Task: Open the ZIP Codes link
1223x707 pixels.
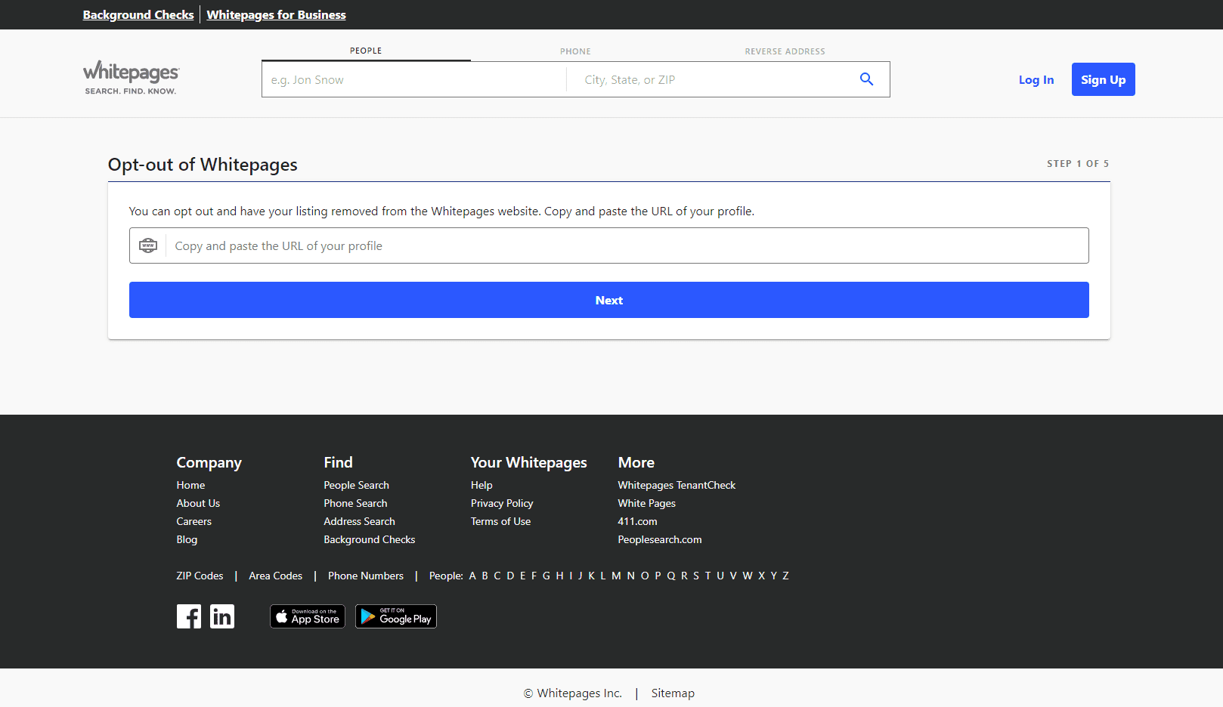Action: (x=200, y=576)
